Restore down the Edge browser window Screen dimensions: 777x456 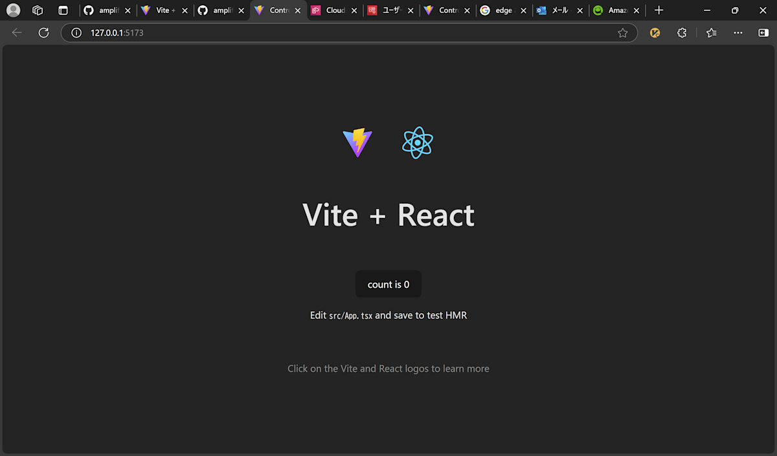click(735, 10)
